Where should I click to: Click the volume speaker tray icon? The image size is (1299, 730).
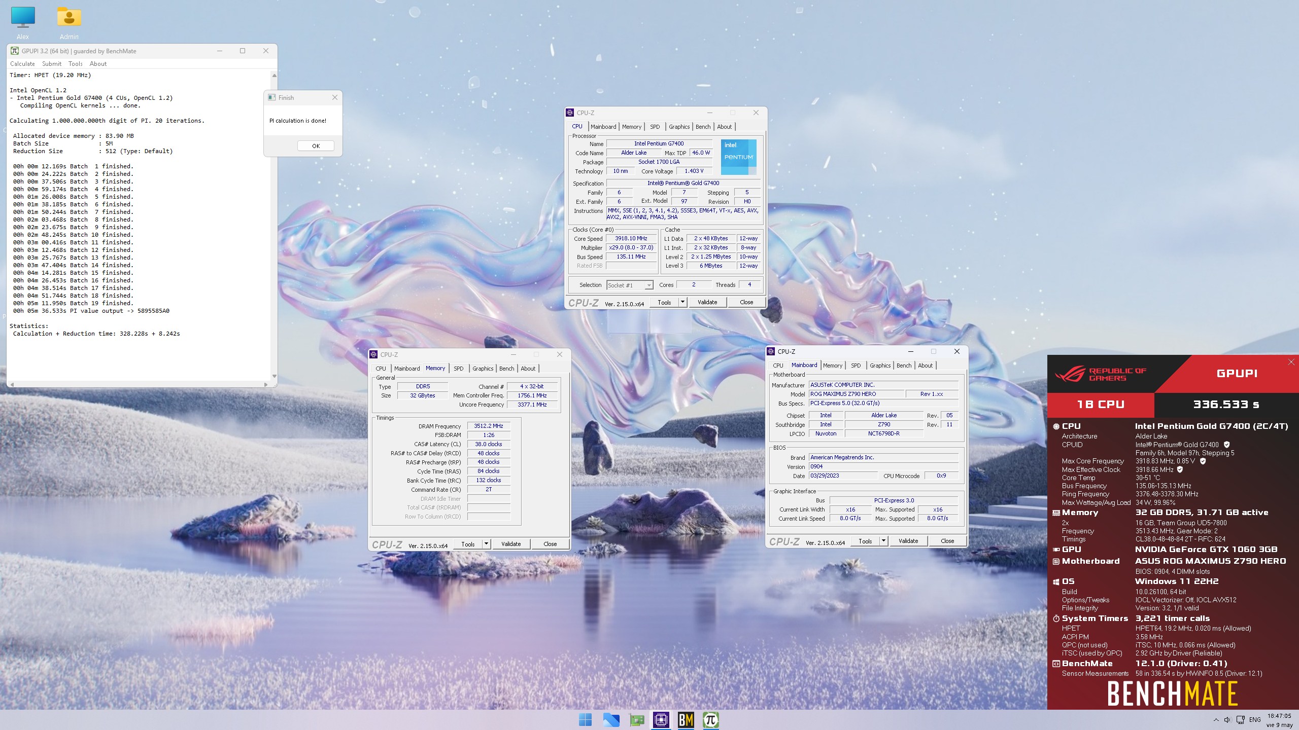pos(1227,720)
